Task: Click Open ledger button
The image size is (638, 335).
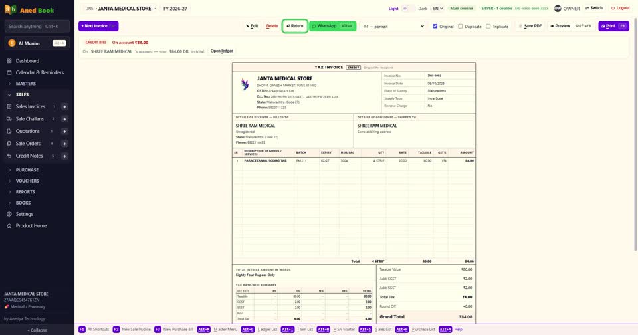Action: [x=222, y=51]
